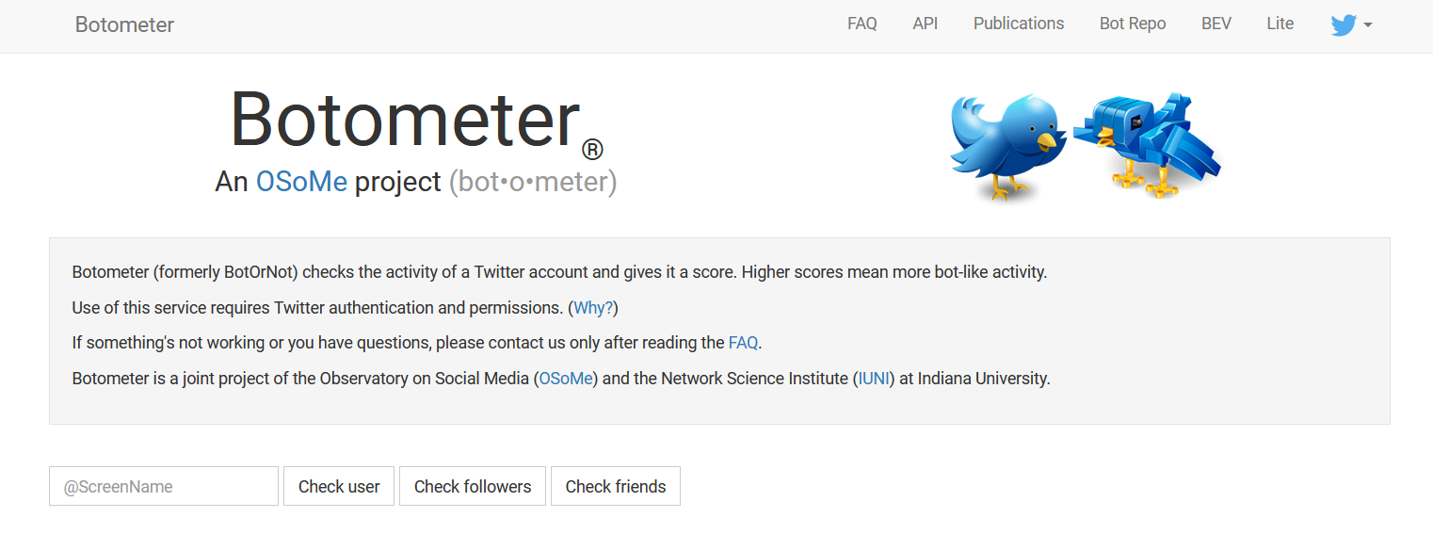
Task: Click the Check friends button
Action: [x=615, y=486]
